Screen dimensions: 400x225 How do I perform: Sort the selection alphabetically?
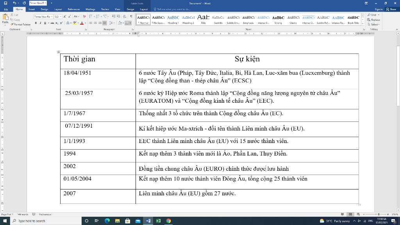pyautogui.click(x=125, y=16)
